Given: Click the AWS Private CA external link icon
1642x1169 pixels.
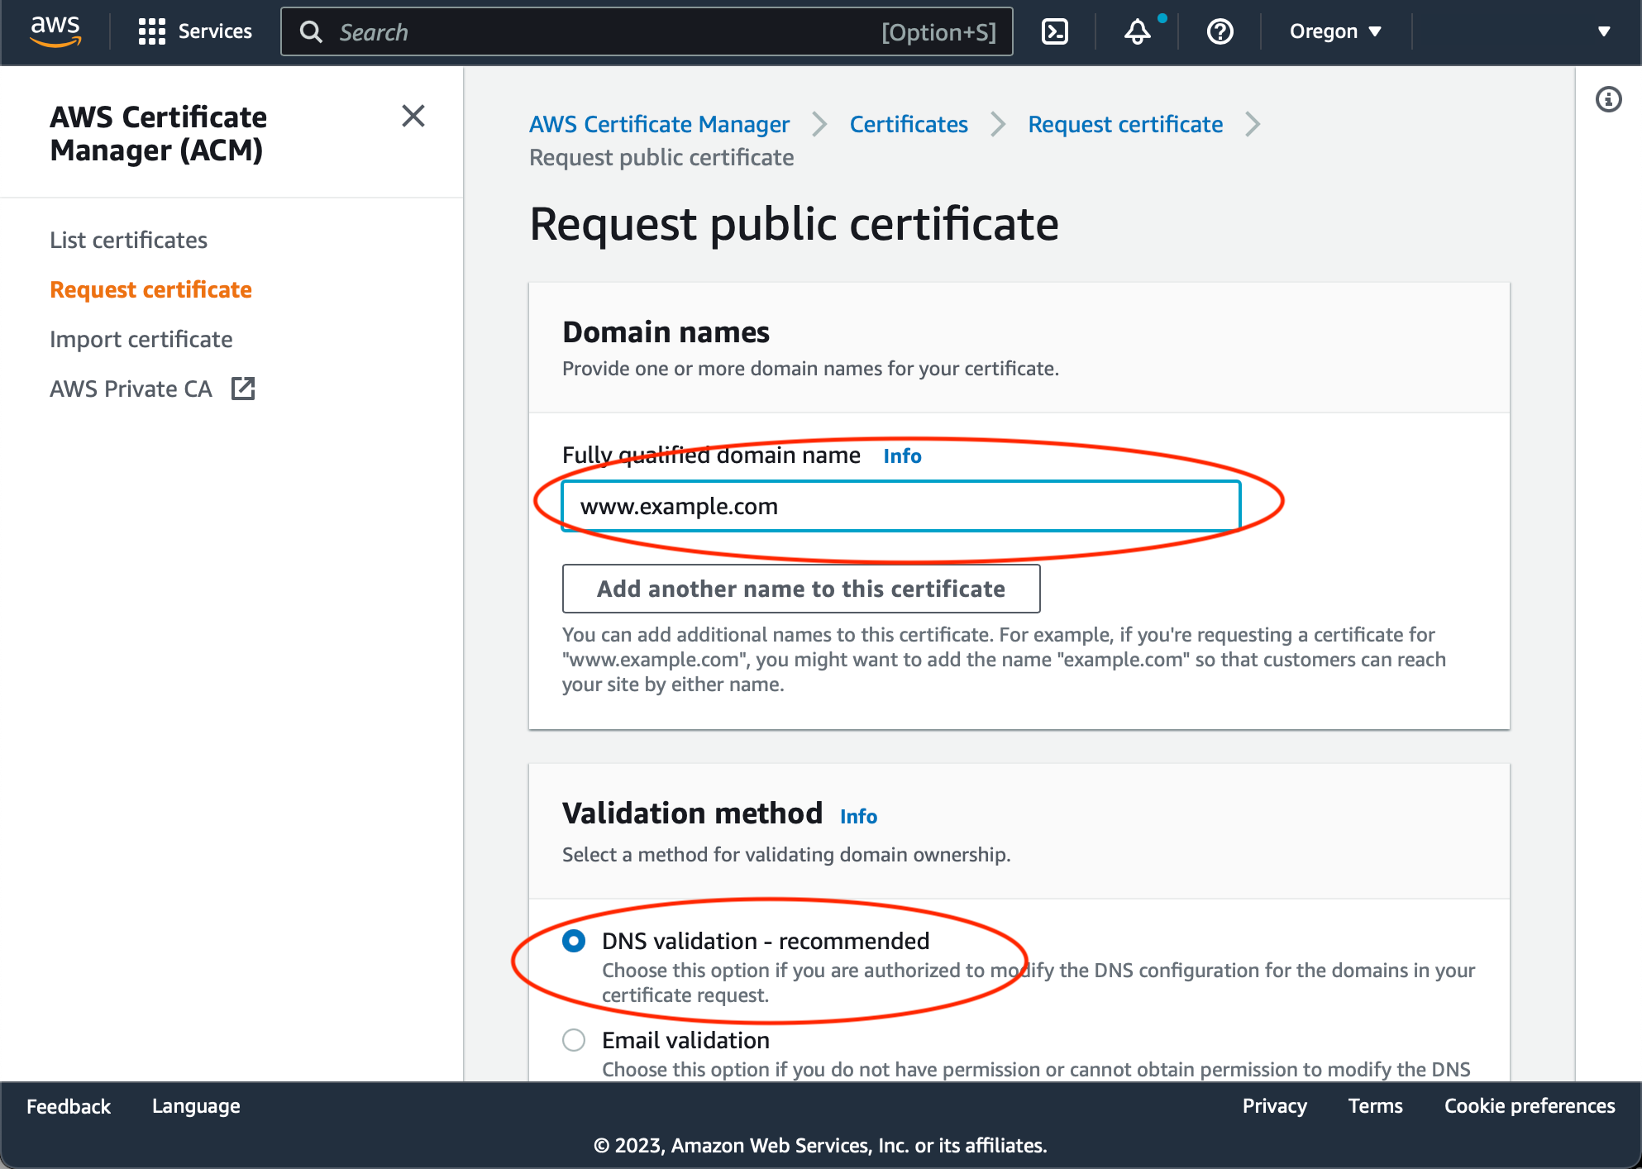Looking at the screenshot, I should click(243, 389).
